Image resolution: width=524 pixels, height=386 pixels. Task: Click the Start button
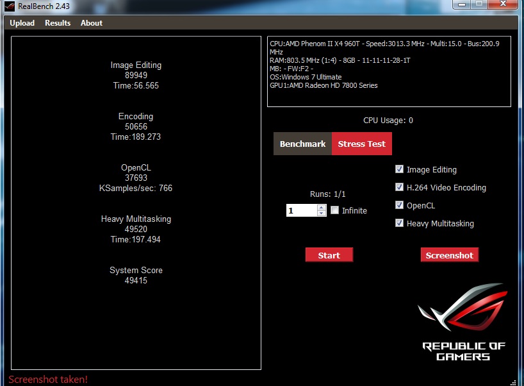pos(329,255)
